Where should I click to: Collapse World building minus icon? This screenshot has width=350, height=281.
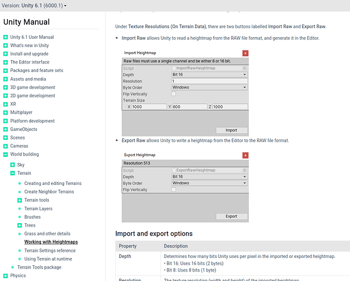(x=6, y=155)
